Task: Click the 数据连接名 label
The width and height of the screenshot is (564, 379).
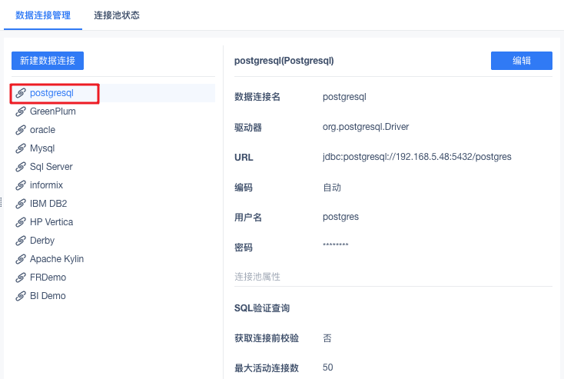Action: pos(257,97)
